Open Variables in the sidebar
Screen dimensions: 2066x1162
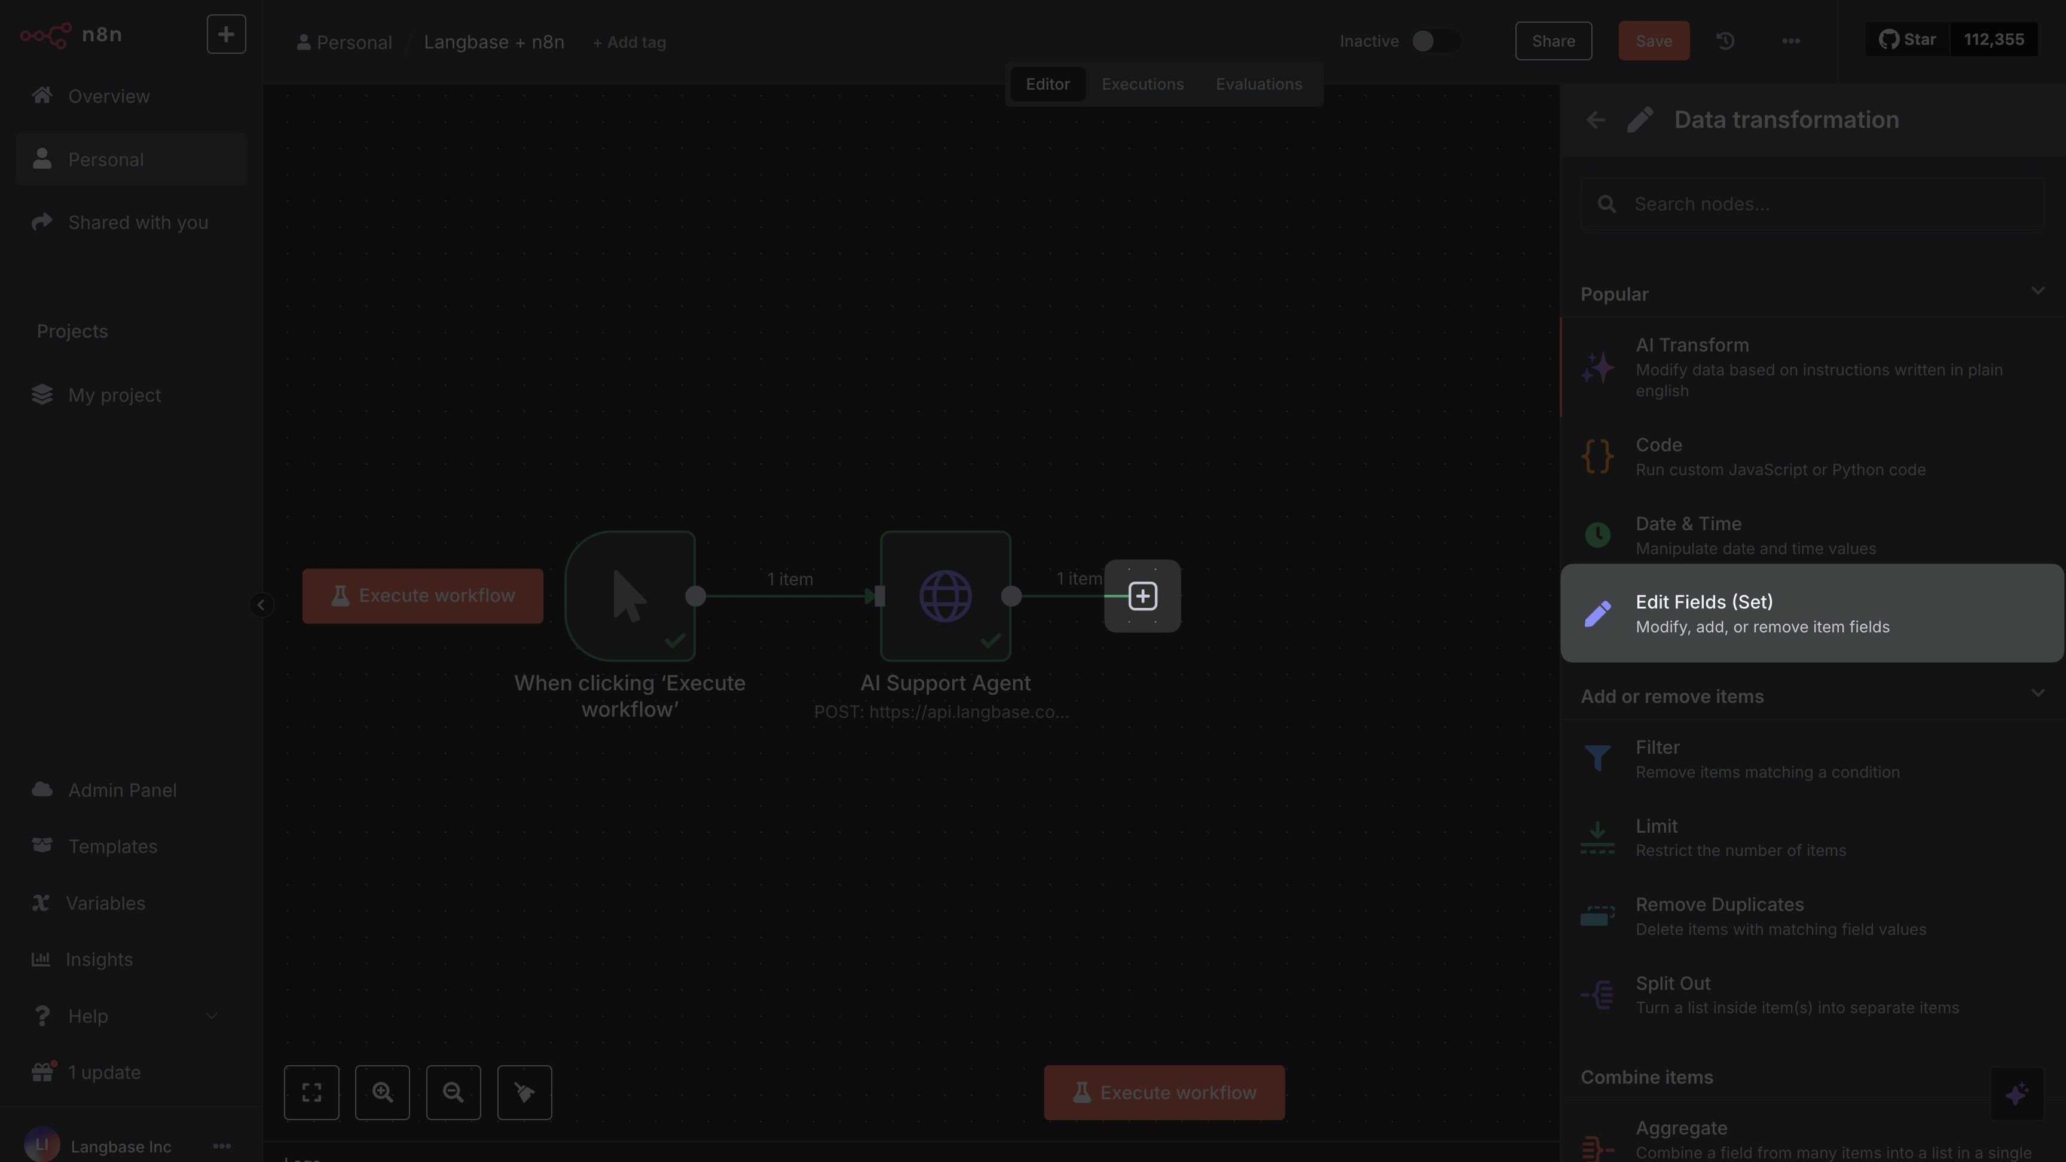131,903
